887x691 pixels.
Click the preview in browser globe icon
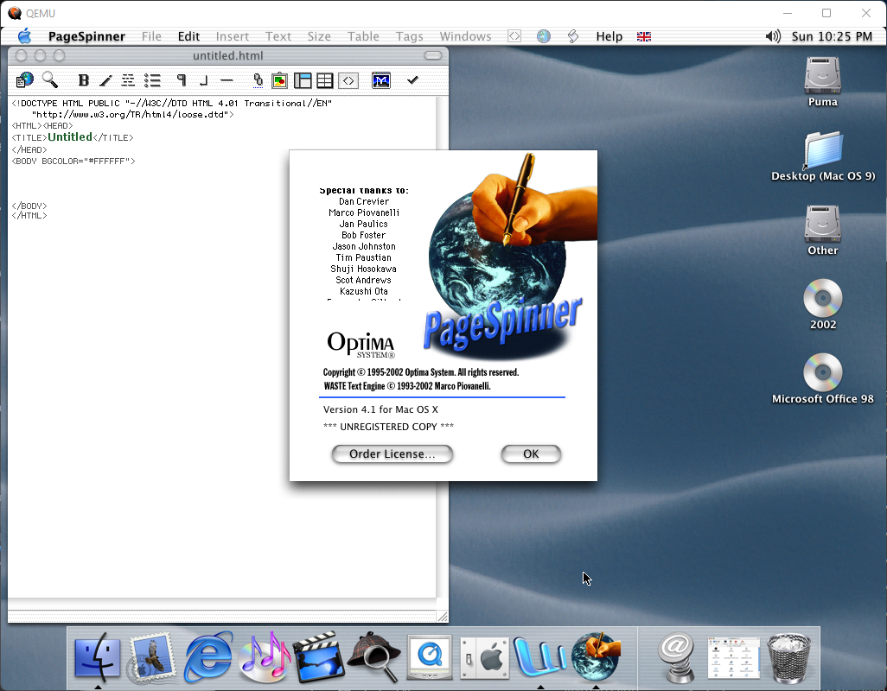tap(25, 80)
